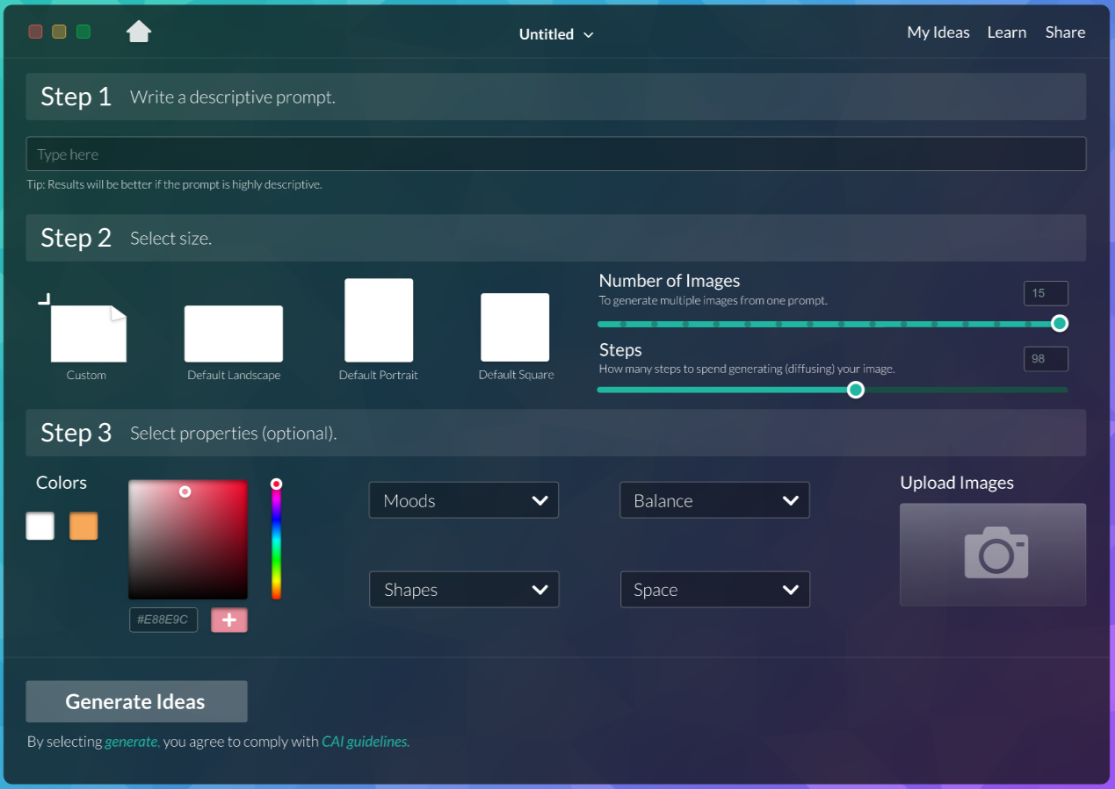Click the descriptive prompt text field

pyautogui.click(x=555, y=154)
